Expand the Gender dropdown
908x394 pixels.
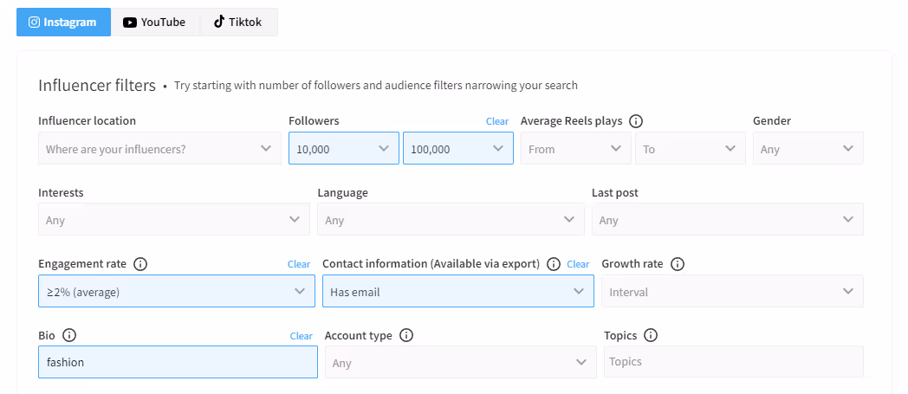[807, 149]
